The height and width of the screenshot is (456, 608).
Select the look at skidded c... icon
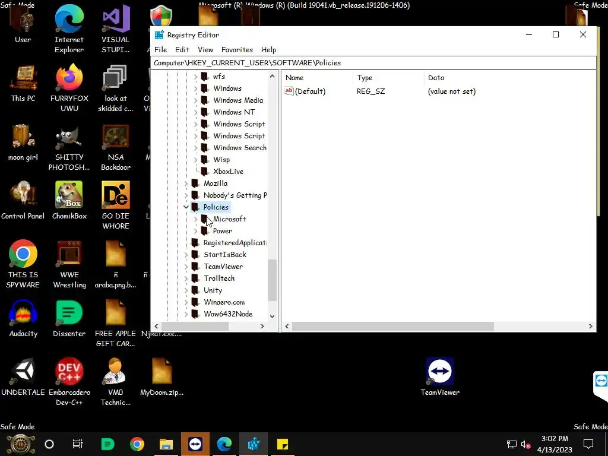[116, 88]
